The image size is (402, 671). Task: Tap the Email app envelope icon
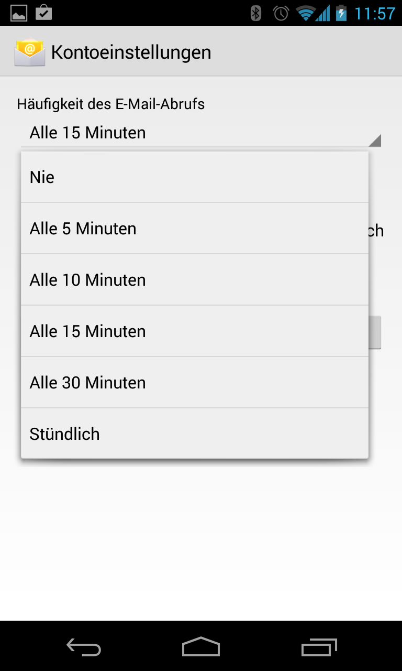click(29, 52)
